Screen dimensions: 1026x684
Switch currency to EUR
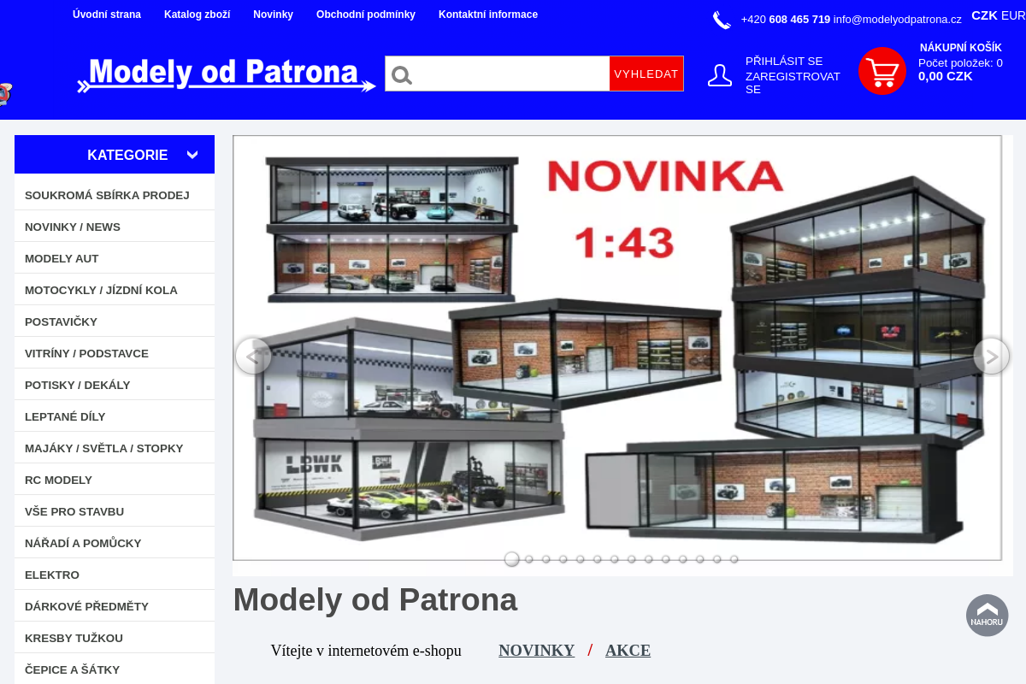1013,15
